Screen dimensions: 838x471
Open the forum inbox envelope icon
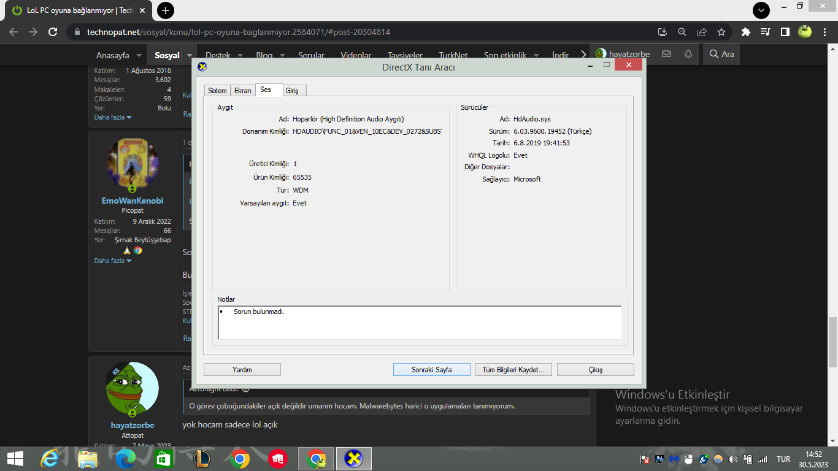(666, 54)
